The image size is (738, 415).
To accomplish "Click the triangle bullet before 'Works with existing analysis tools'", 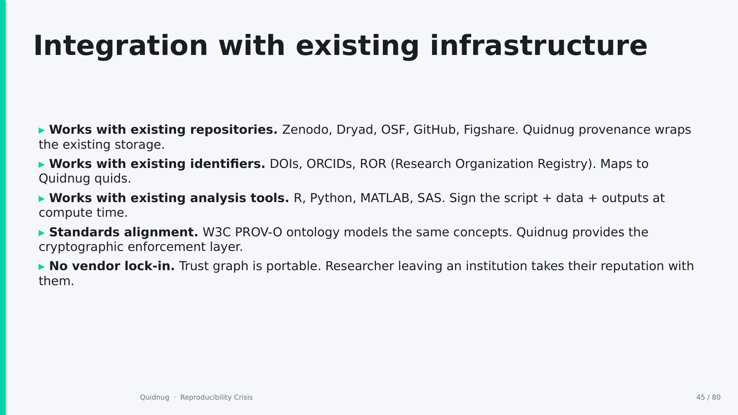I will point(42,199).
